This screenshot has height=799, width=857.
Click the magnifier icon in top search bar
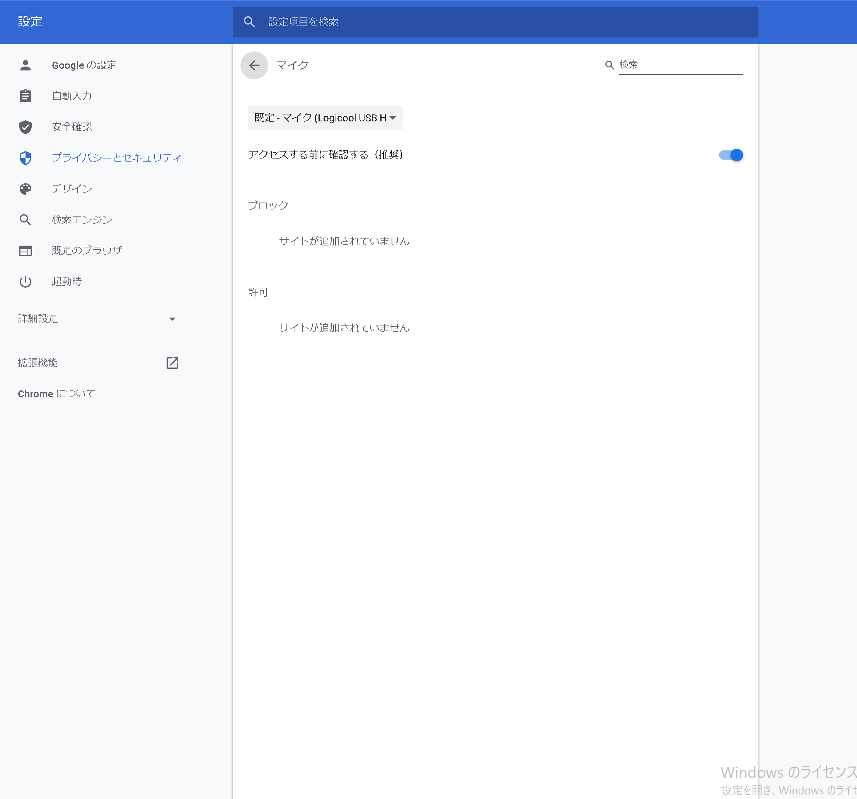coord(249,22)
